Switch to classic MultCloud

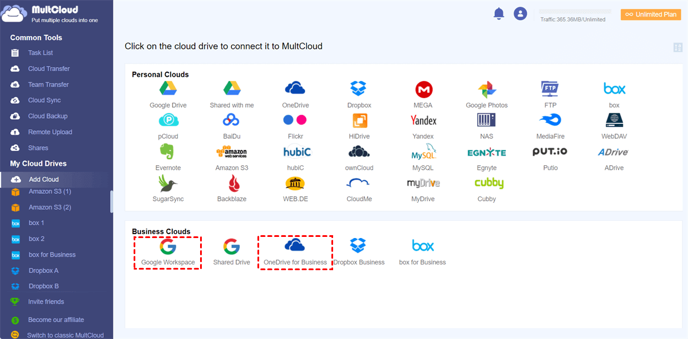[65, 335]
